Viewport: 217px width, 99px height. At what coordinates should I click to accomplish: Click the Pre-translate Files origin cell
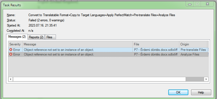pos(193,50)
